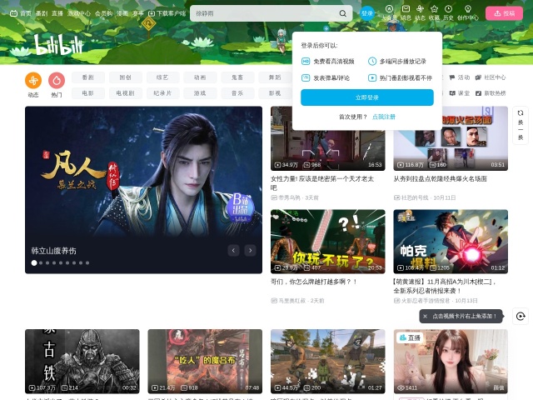Viewport: 533px width, 400px height.
Task: Select 电影 category chip
Action: pos(88,93)
